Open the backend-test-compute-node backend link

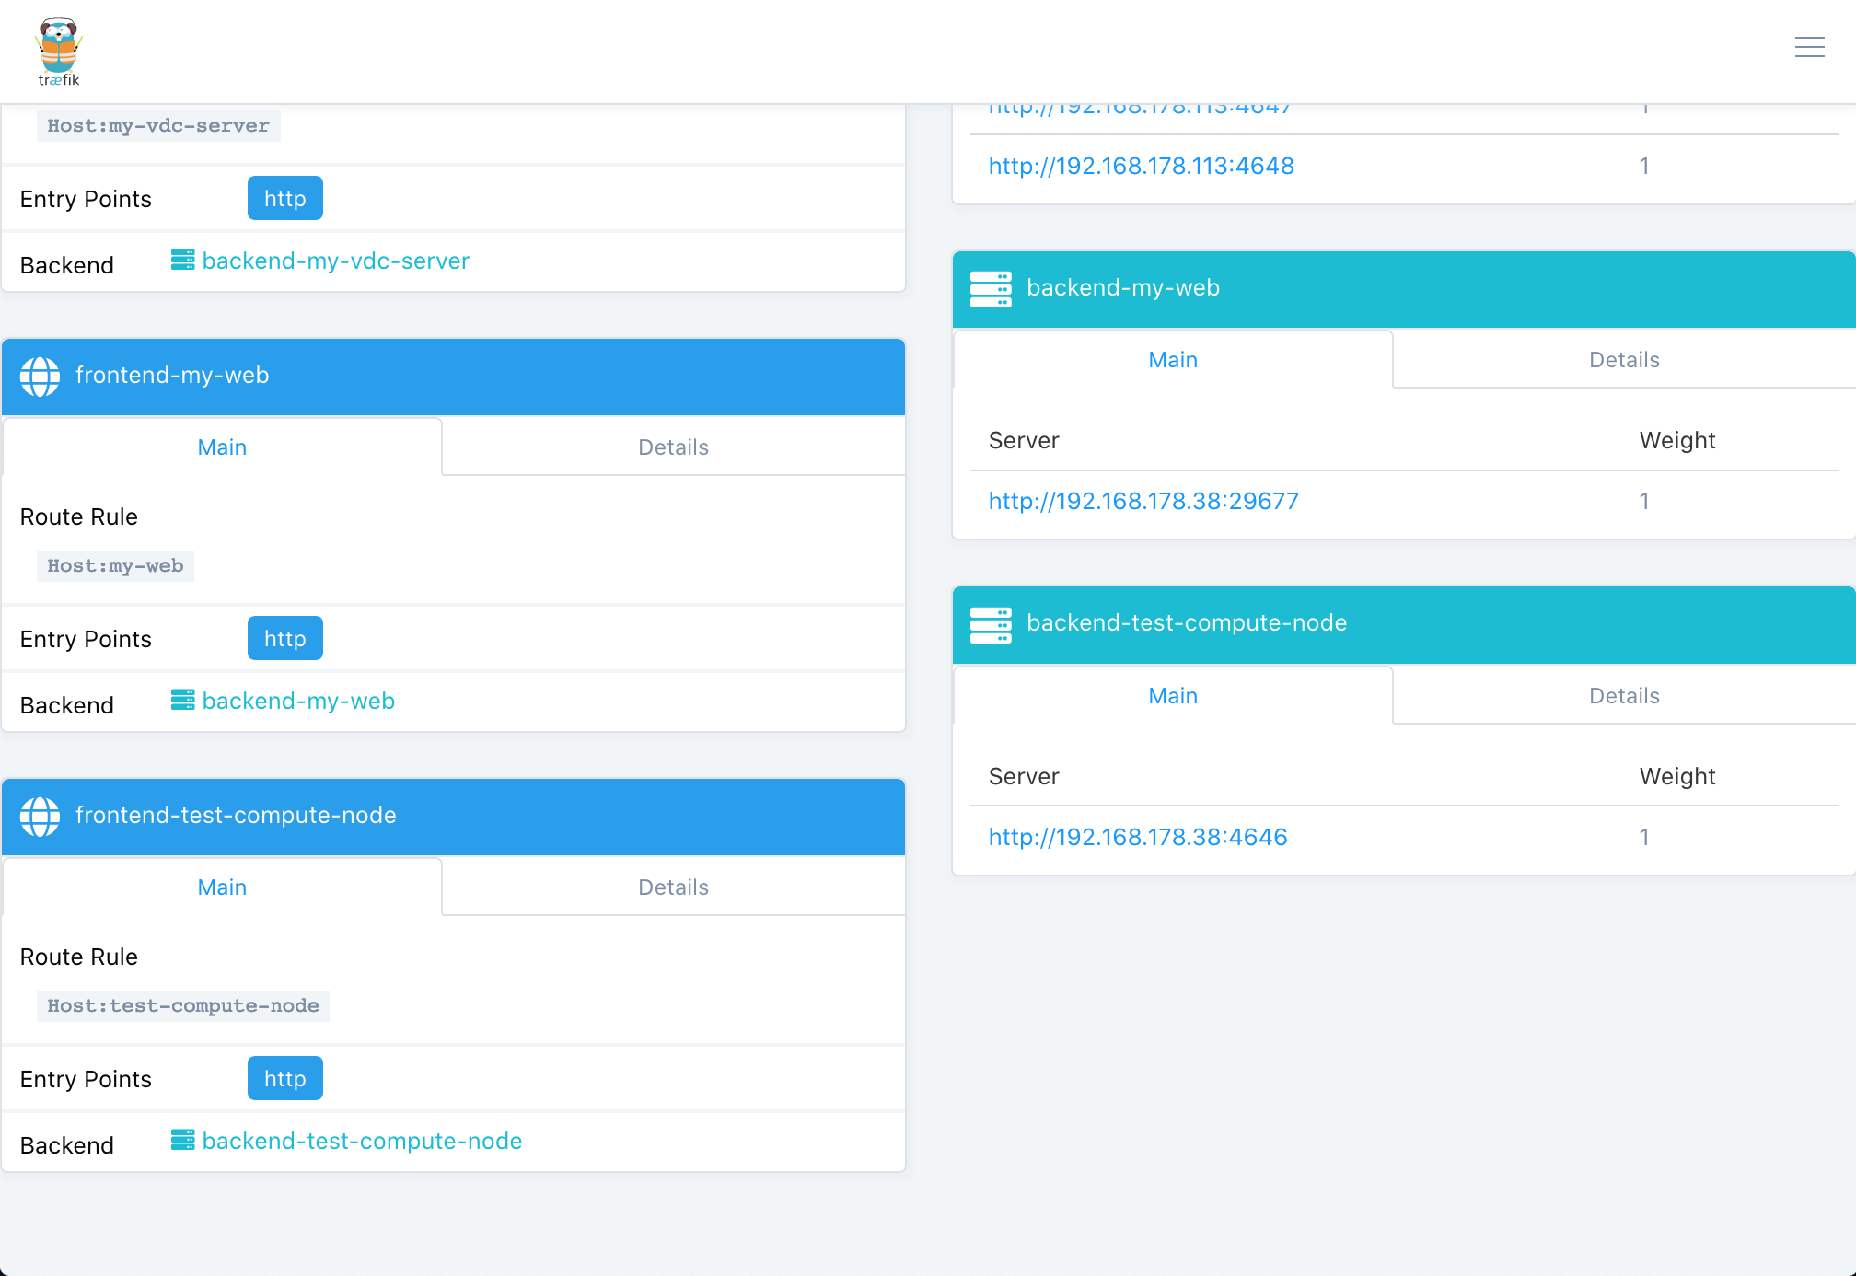tap(362, 1141)
